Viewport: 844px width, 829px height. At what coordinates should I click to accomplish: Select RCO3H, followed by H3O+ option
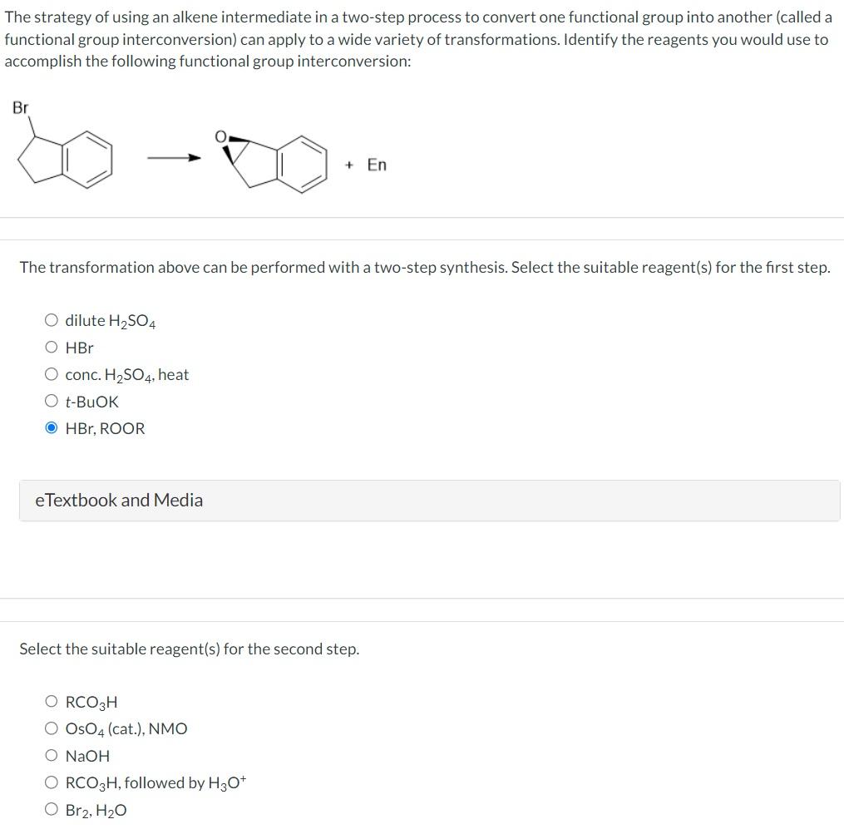[51, 782]
